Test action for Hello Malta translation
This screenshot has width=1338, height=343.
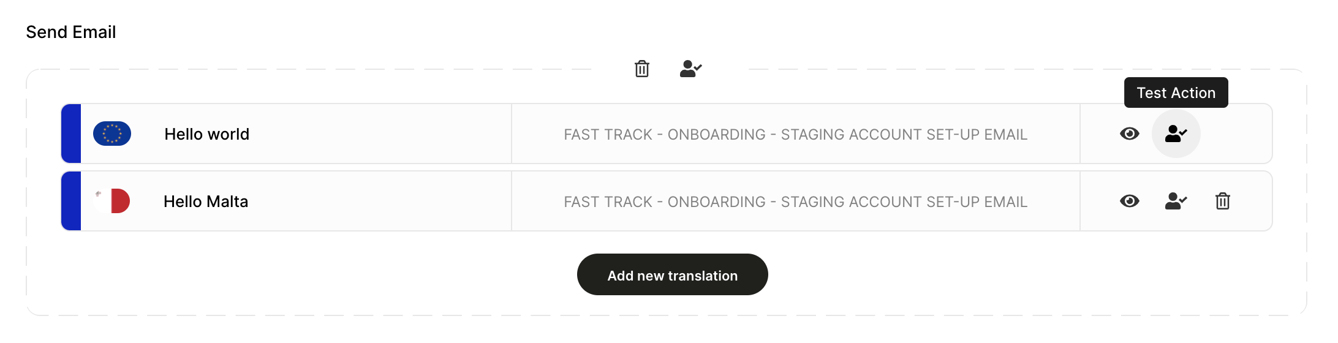click(x=1176, y=201)
